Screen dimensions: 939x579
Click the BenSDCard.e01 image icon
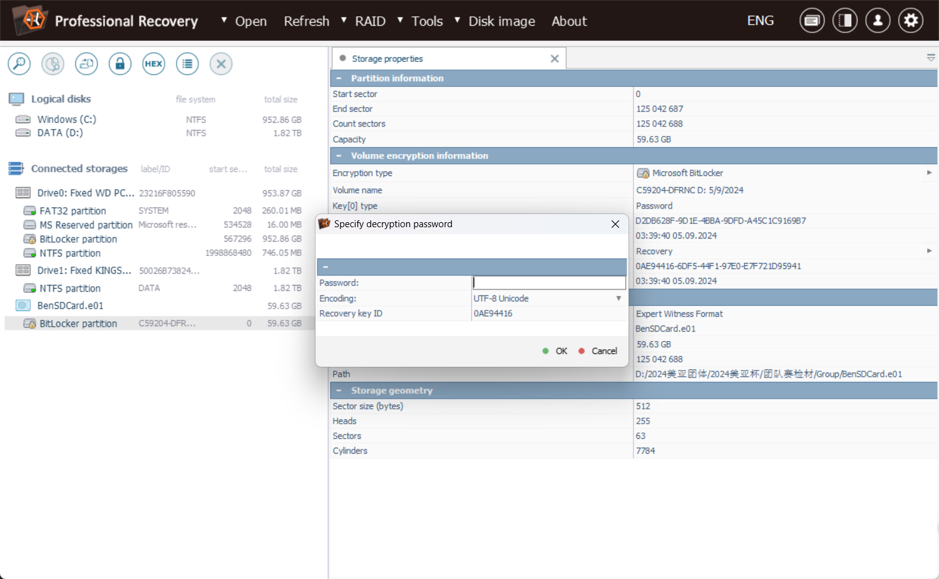click(x=23, y=305)
